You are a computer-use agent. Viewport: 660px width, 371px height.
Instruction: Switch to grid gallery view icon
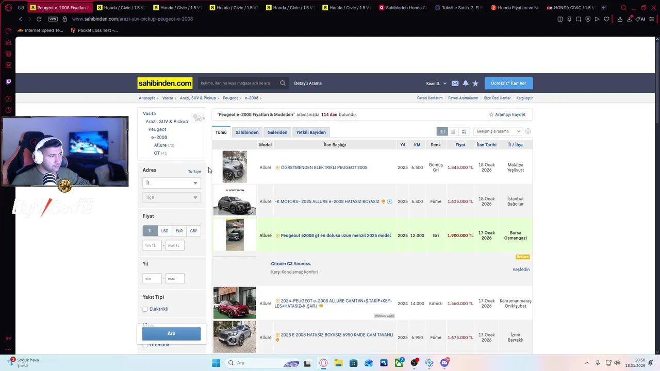pyautogui.click(x=464, y=131)
